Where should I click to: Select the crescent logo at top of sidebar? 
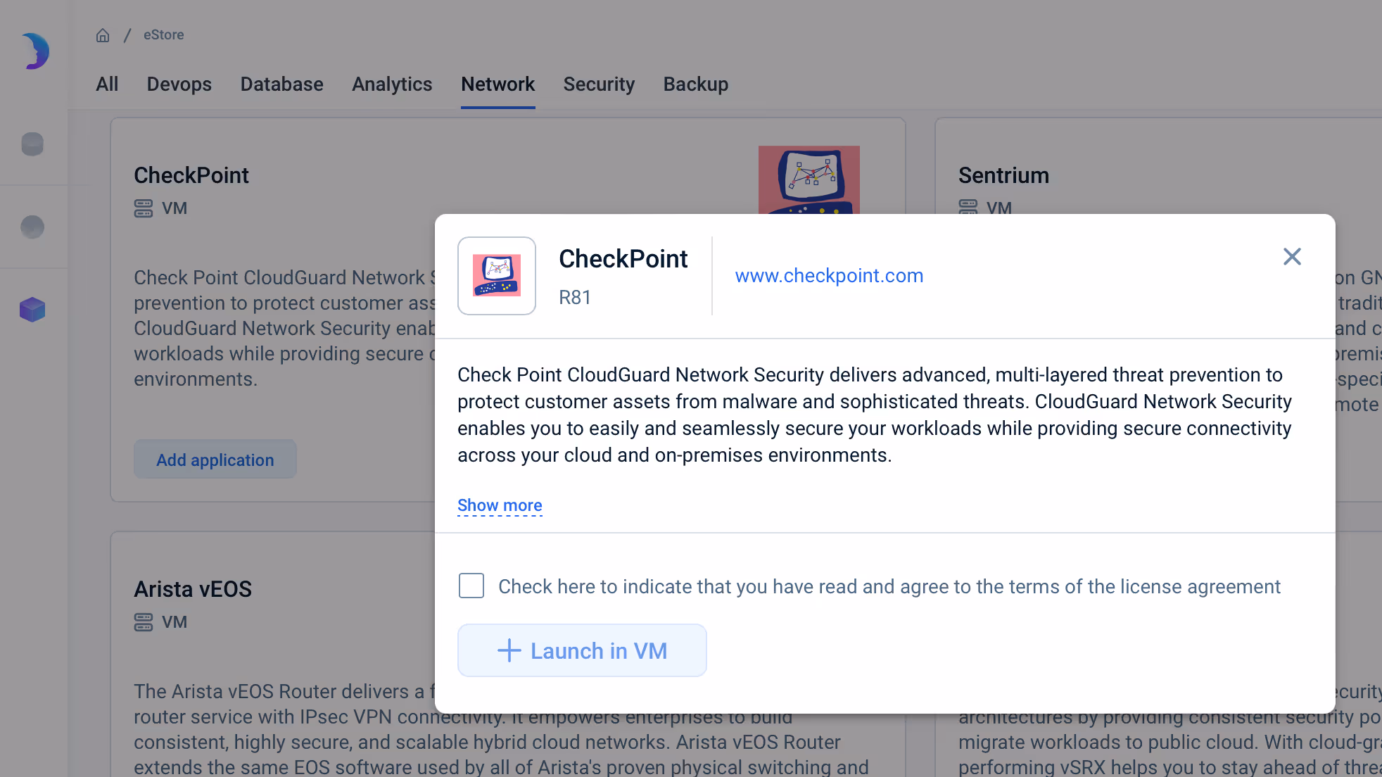[x=33, y=51]
